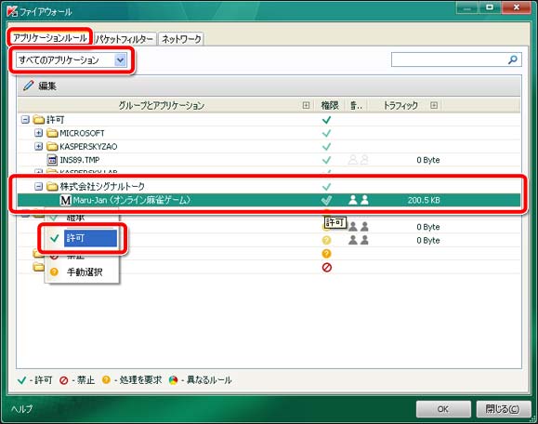Image resolution: width=538 pixels, height=424 pixels.
Task: Click the INS89.TMP network users icon
Action: pos(359,160)
